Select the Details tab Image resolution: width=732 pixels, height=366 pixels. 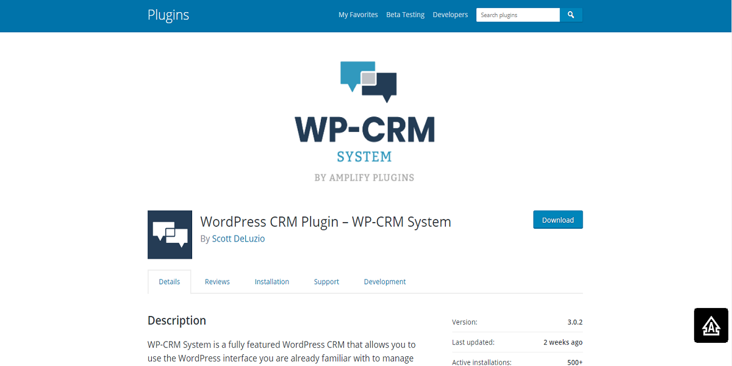click(170, 282)
